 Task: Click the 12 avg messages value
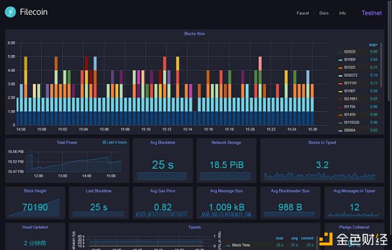point(355,207)
